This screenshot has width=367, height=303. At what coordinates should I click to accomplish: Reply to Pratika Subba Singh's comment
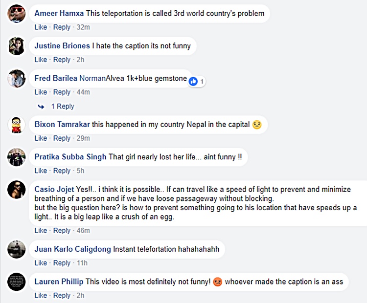pyautogui.click(x=62, y=171)
